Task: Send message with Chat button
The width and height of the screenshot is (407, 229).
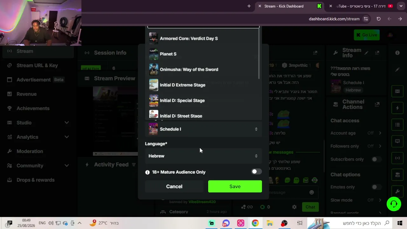Action: tap(310, 207)
